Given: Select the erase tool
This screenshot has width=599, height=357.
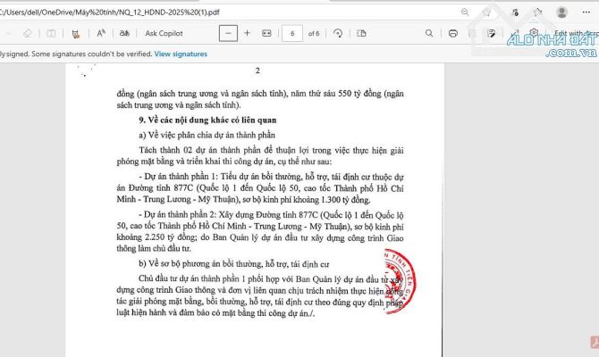Looking at the screenshot, I should coord(26,33).
